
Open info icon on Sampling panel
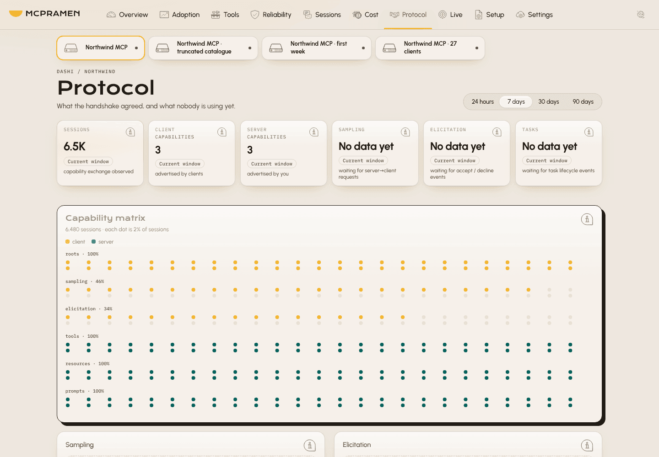310,445
